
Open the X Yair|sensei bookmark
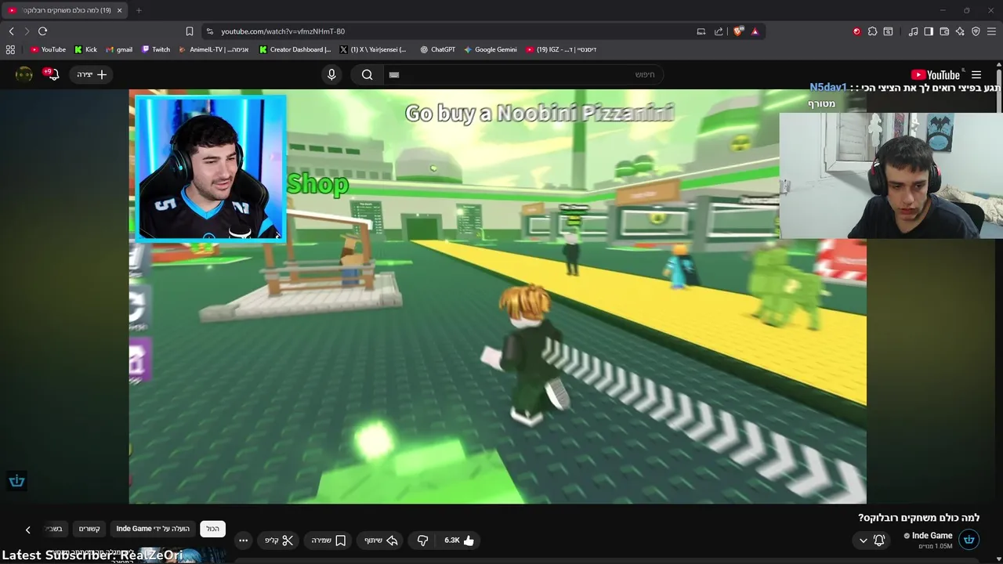pos(373,49)
